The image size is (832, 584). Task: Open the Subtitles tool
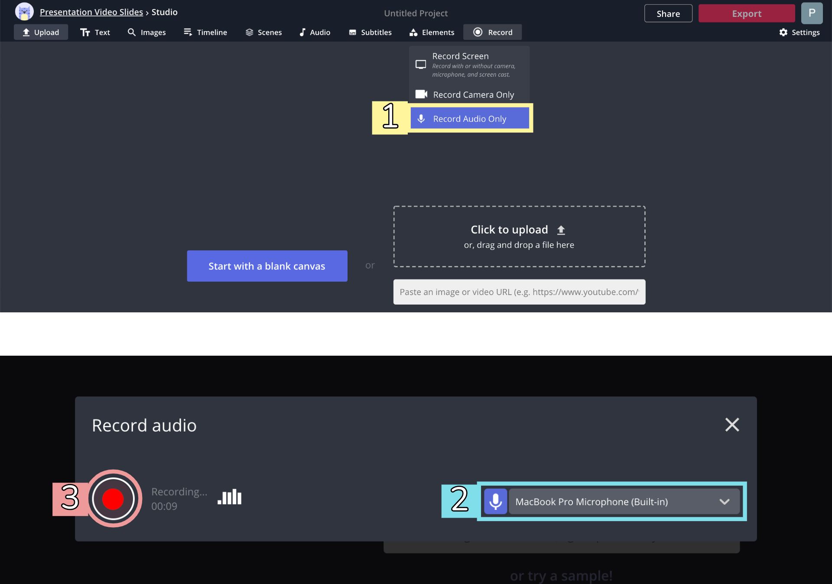tap(370, 32)
